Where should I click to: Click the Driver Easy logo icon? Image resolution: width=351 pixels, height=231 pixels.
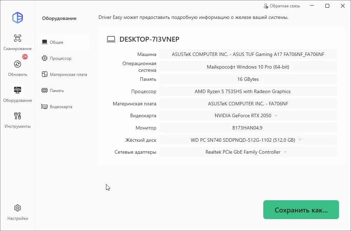[18, 17]
